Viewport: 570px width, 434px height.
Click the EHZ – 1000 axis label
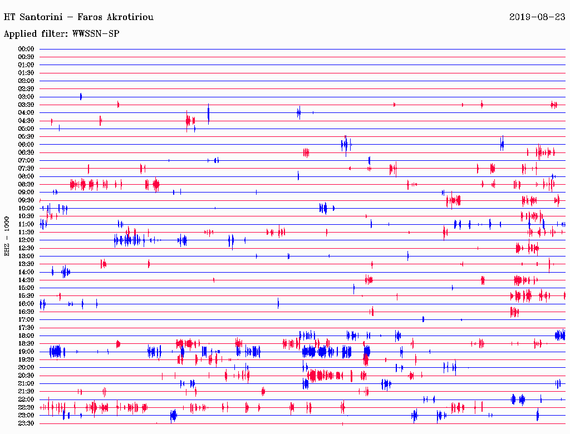[x=7, y=236]
